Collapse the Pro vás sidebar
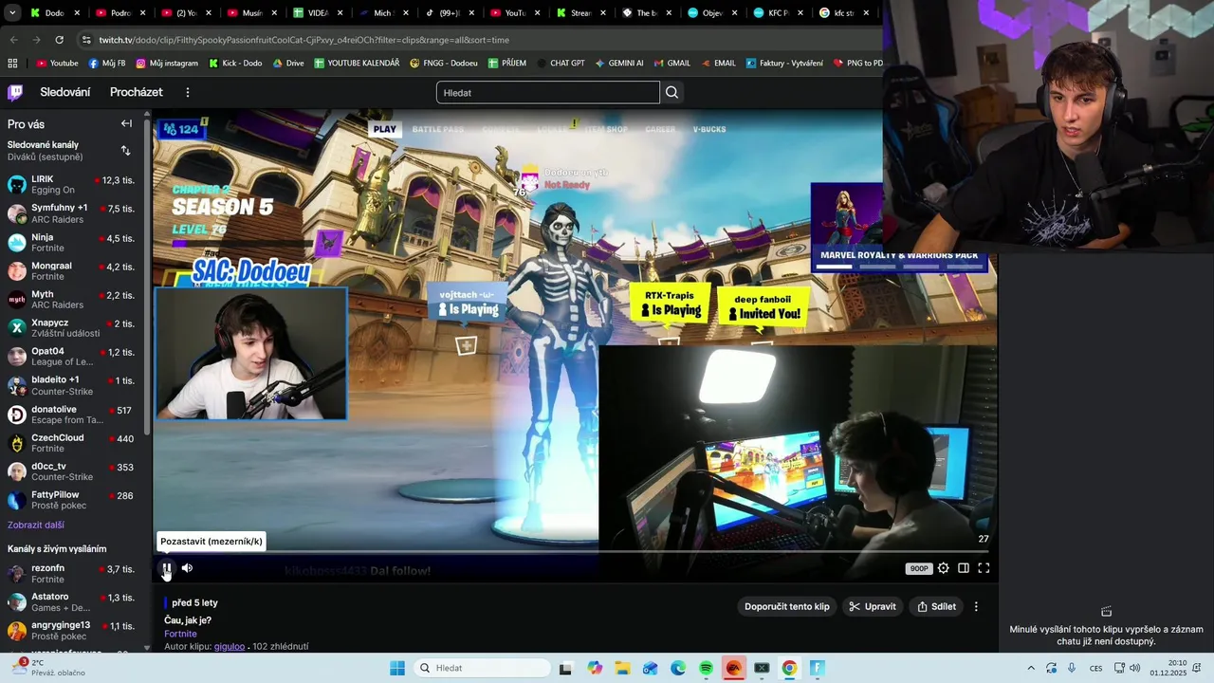The image size is (1214, 683). [x=126, y=123]
